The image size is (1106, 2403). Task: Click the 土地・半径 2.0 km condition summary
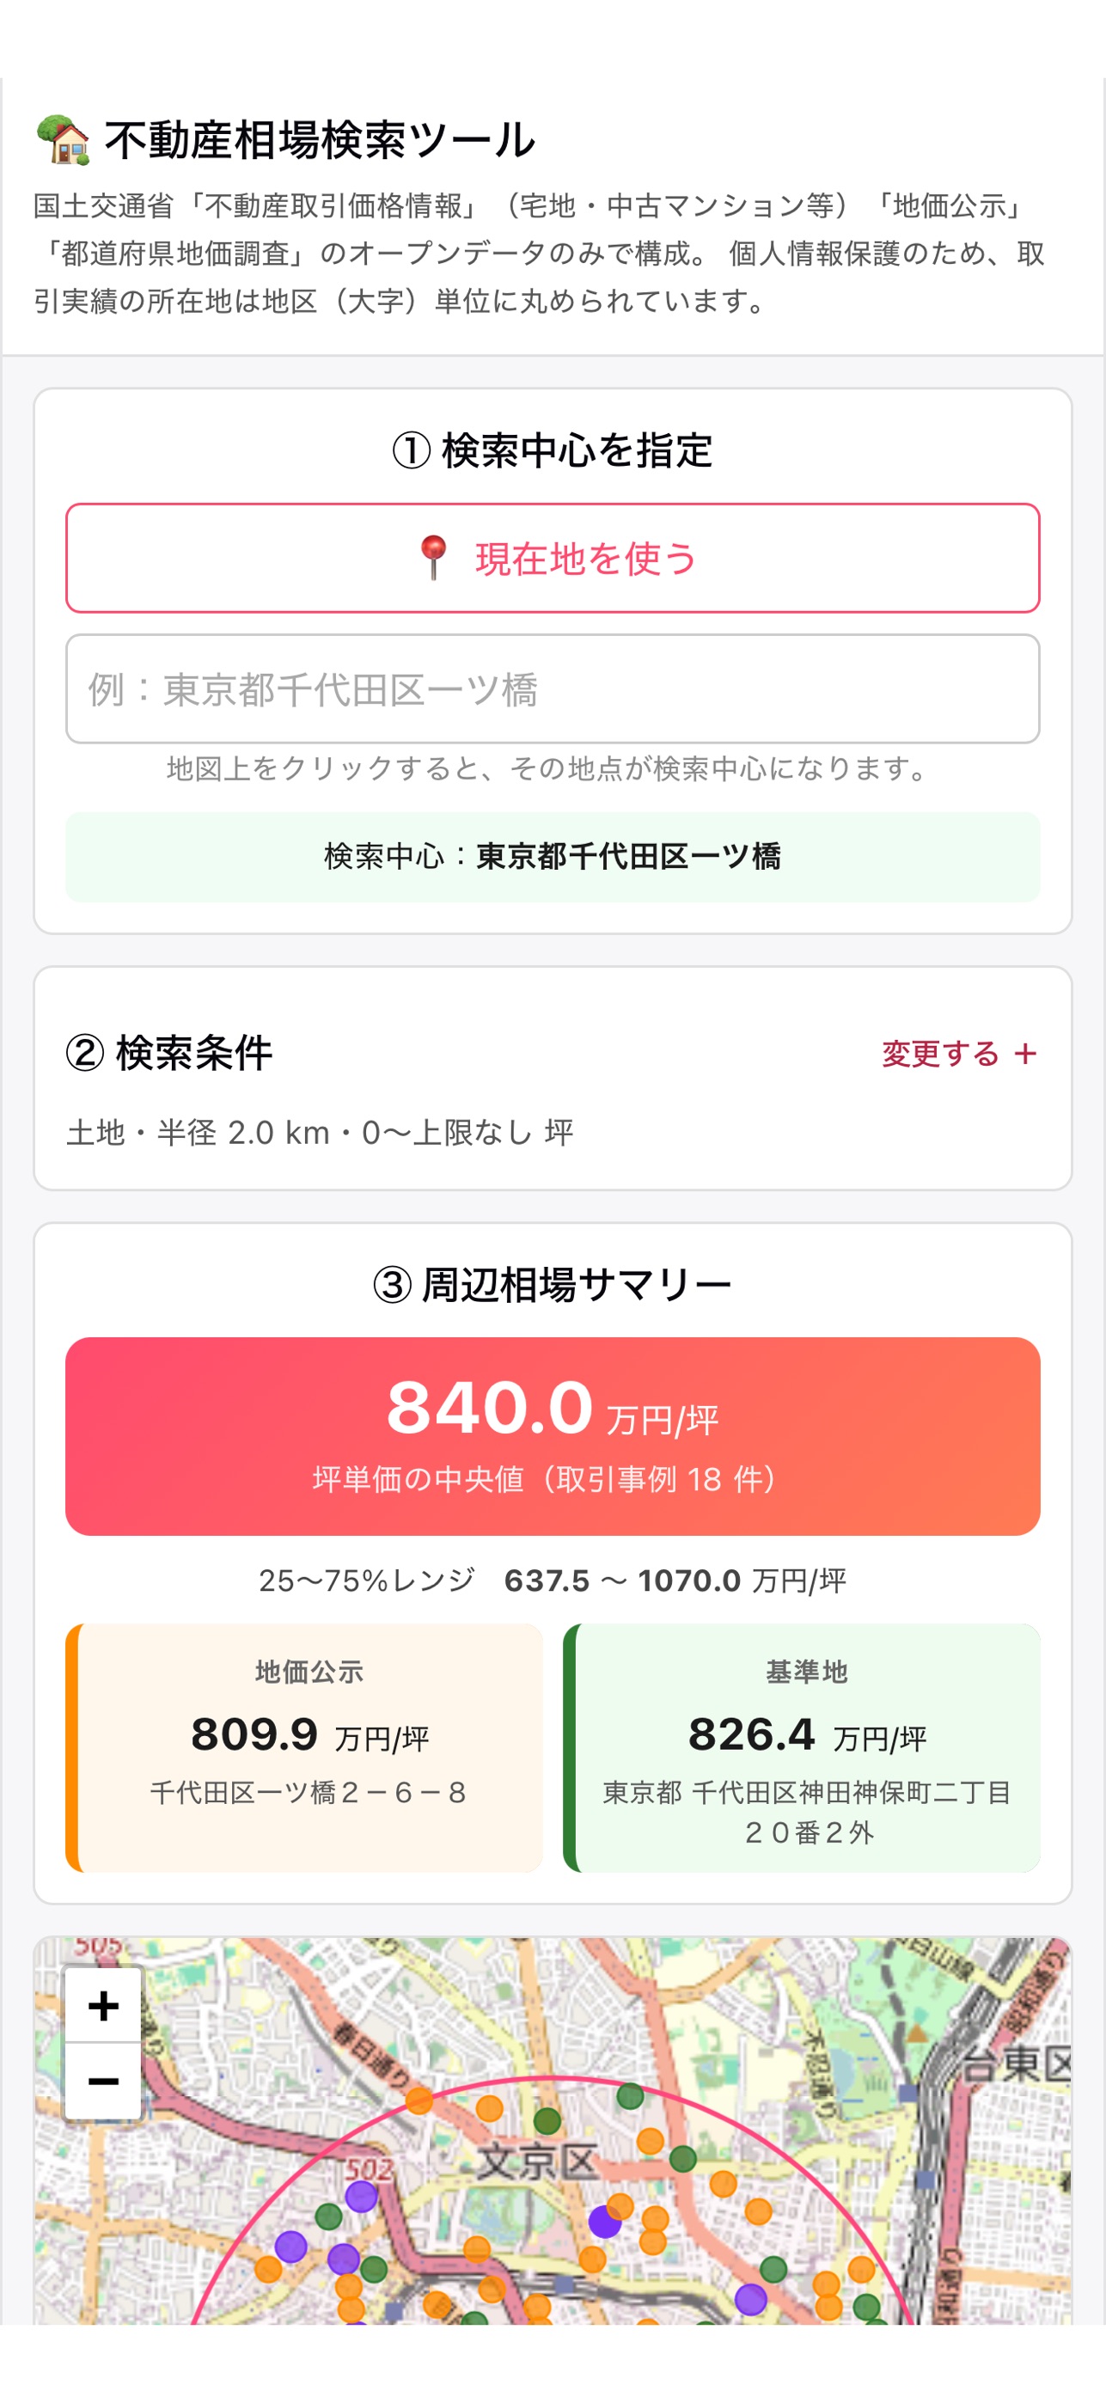coord(320,1133)
